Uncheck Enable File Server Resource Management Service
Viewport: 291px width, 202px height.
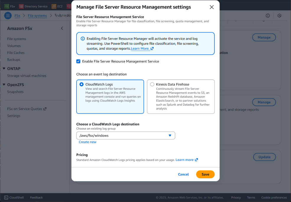[78, 62]
